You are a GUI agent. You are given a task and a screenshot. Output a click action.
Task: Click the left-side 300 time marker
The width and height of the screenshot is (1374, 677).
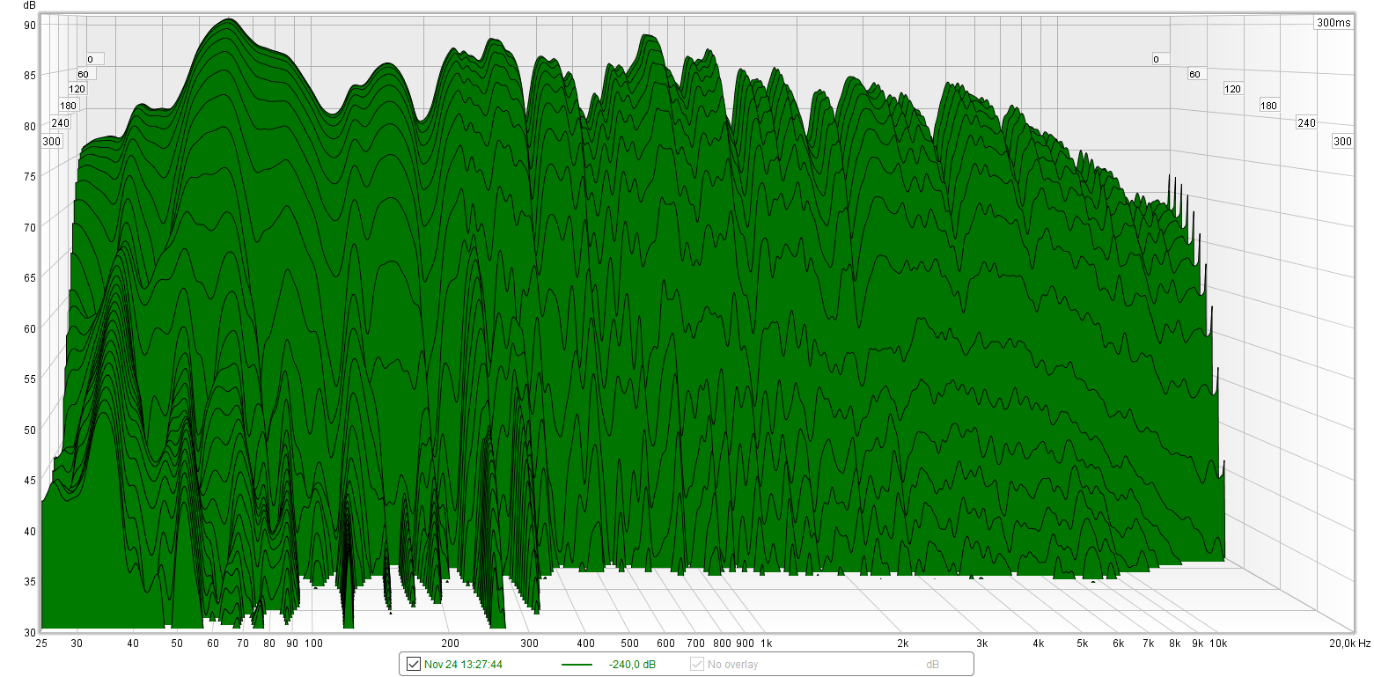pyautogui.click(x=52, y=142)
